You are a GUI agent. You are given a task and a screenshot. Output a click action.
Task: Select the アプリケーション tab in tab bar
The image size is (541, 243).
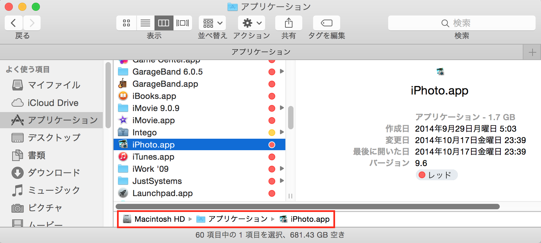(x=261, y=52)
